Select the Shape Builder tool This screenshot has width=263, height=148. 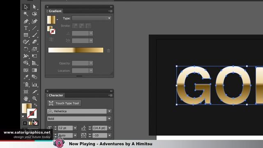click(26, 63)
